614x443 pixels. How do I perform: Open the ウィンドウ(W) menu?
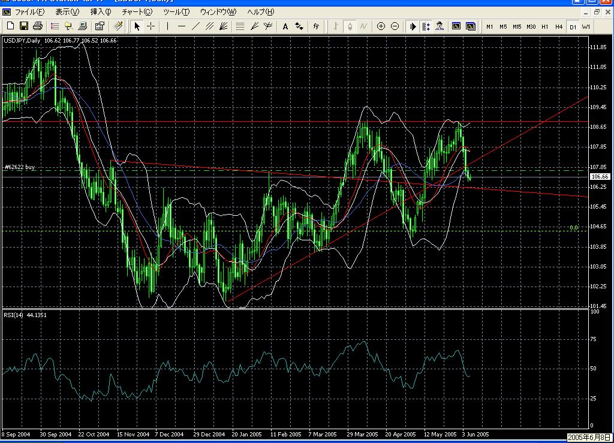click(x=218, y=12)
